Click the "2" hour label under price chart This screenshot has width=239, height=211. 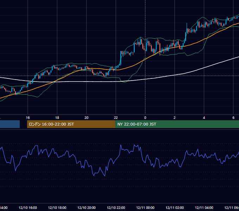click(x=175, y=118)
